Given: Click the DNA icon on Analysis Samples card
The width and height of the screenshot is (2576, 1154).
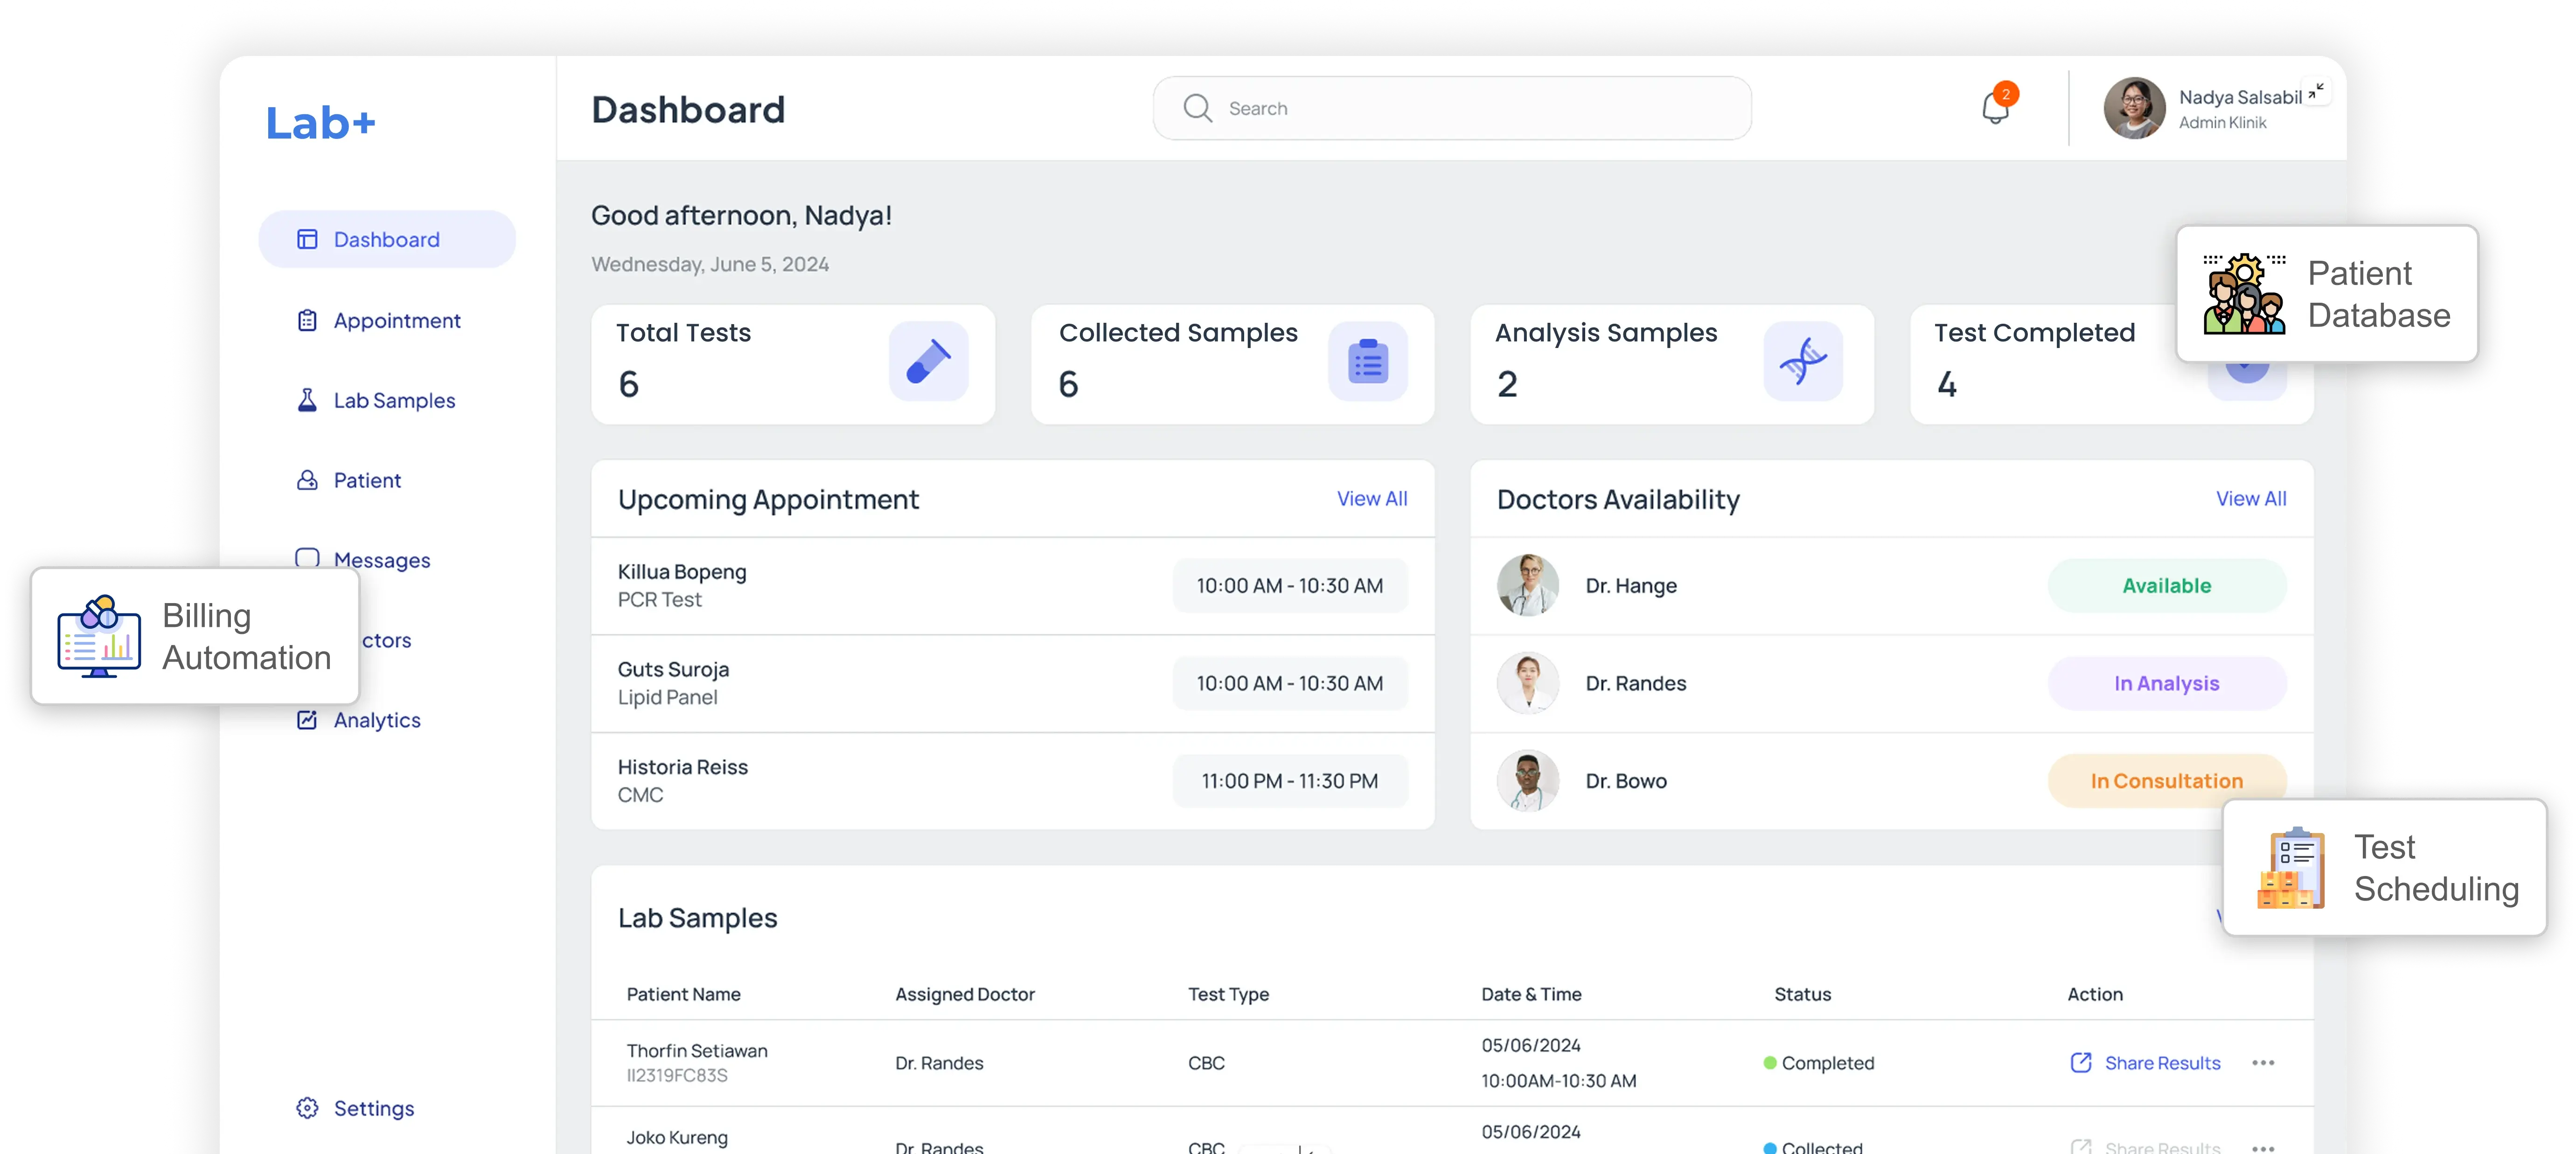Looking at the screenshot, I should 1803,362.
